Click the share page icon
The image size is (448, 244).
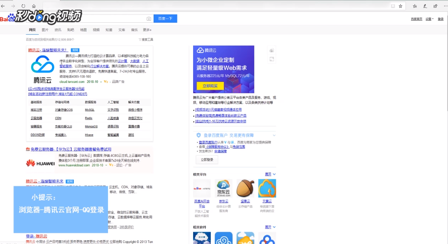coord(436,6)
